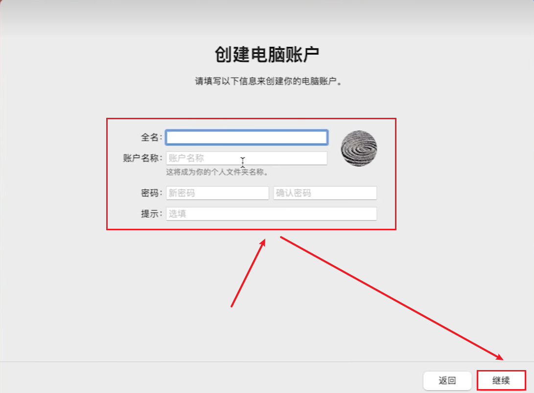The width and height of the screenshot is (534, 393).
Task: Click the 继续 button to proceed
Action: click(x=501, y=380)
